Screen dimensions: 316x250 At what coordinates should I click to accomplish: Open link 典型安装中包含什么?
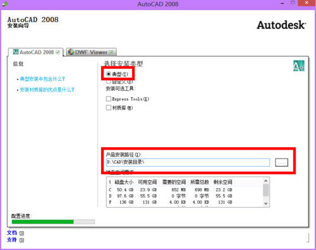[42, 79]
